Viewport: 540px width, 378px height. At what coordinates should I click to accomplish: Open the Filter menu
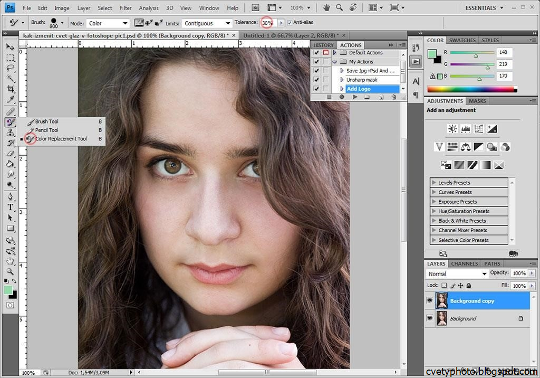[x=126, y=8]
